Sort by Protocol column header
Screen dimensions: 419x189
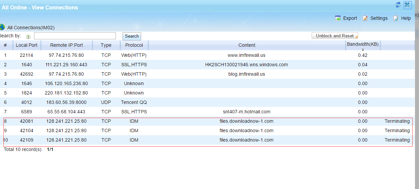(134, 45)
